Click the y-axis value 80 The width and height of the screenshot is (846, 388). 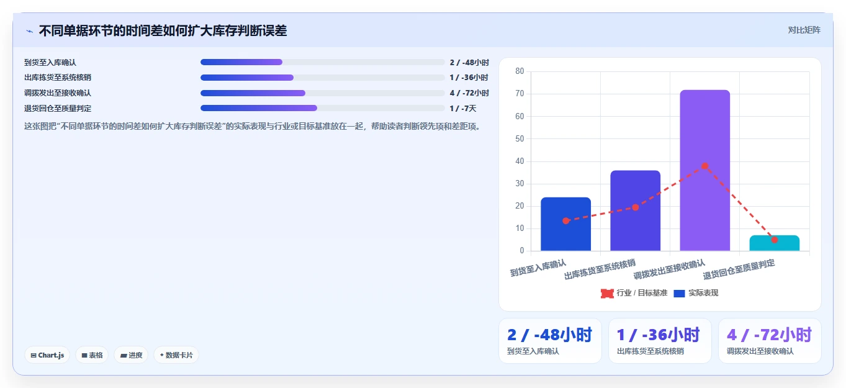[520, 71]
